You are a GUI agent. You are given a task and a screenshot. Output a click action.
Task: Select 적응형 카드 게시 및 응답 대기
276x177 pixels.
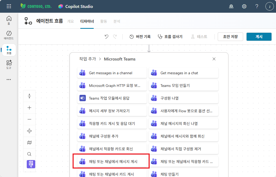(x=112, y=123)
